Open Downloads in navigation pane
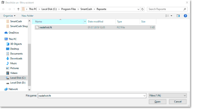Image resolution: width=199 pixels, height=112 pixels. tap(14, 58)
